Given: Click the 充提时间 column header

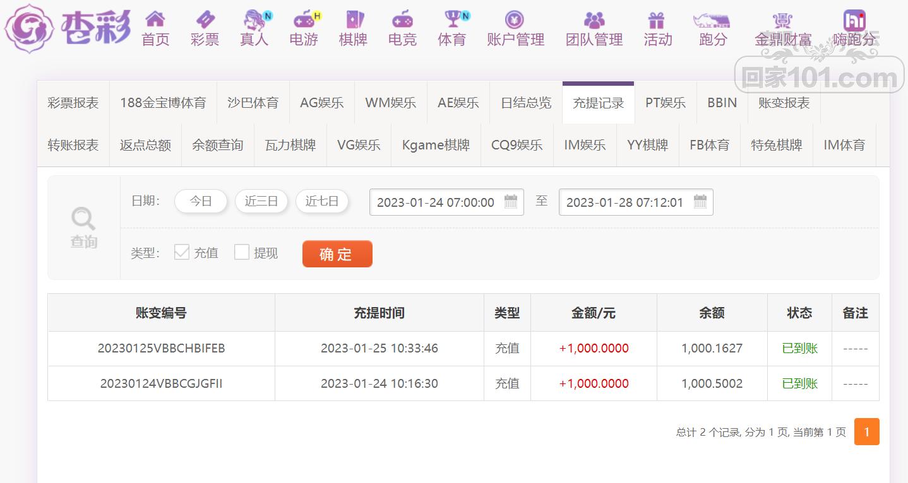Looking at the screenshot, I should 379,313.
